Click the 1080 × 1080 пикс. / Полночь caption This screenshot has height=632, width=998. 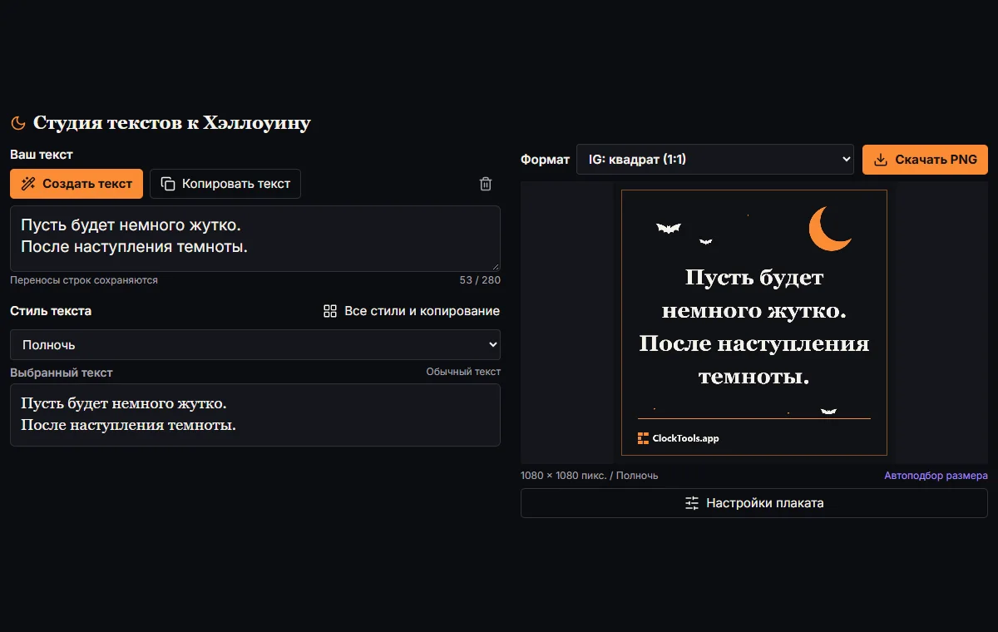(589, 476)
